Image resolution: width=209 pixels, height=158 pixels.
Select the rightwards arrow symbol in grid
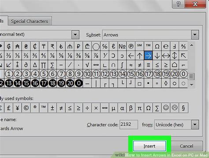148,56
